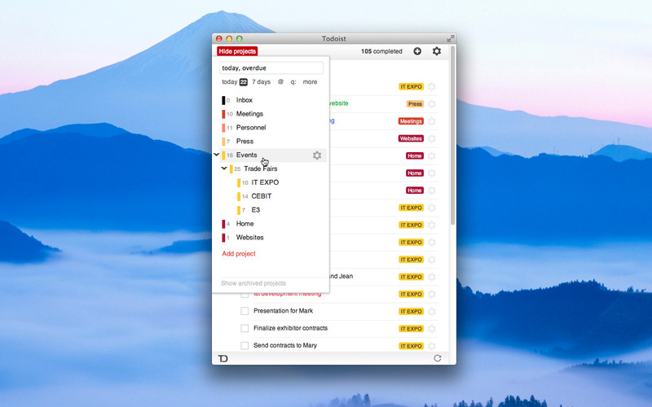Open the Trade Fairs project
Viewport: 652px width, 407px height.
pos(260,168)
